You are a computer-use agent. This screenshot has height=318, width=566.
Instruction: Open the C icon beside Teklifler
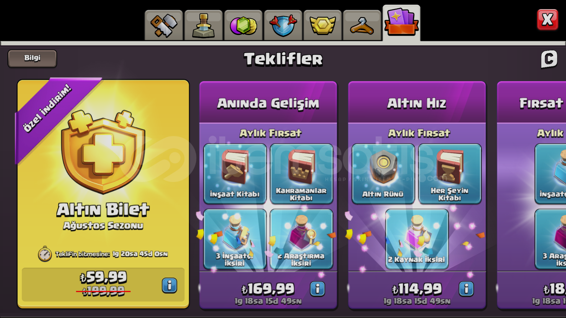(549, 59)
